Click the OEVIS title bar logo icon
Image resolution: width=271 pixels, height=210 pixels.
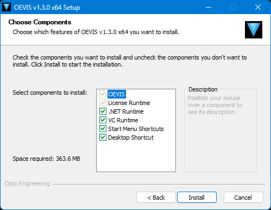[7, 7]
